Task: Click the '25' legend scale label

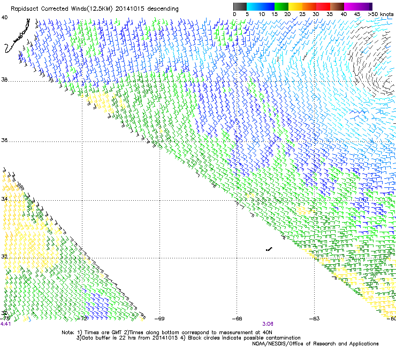Action: (x=302, y=14)
